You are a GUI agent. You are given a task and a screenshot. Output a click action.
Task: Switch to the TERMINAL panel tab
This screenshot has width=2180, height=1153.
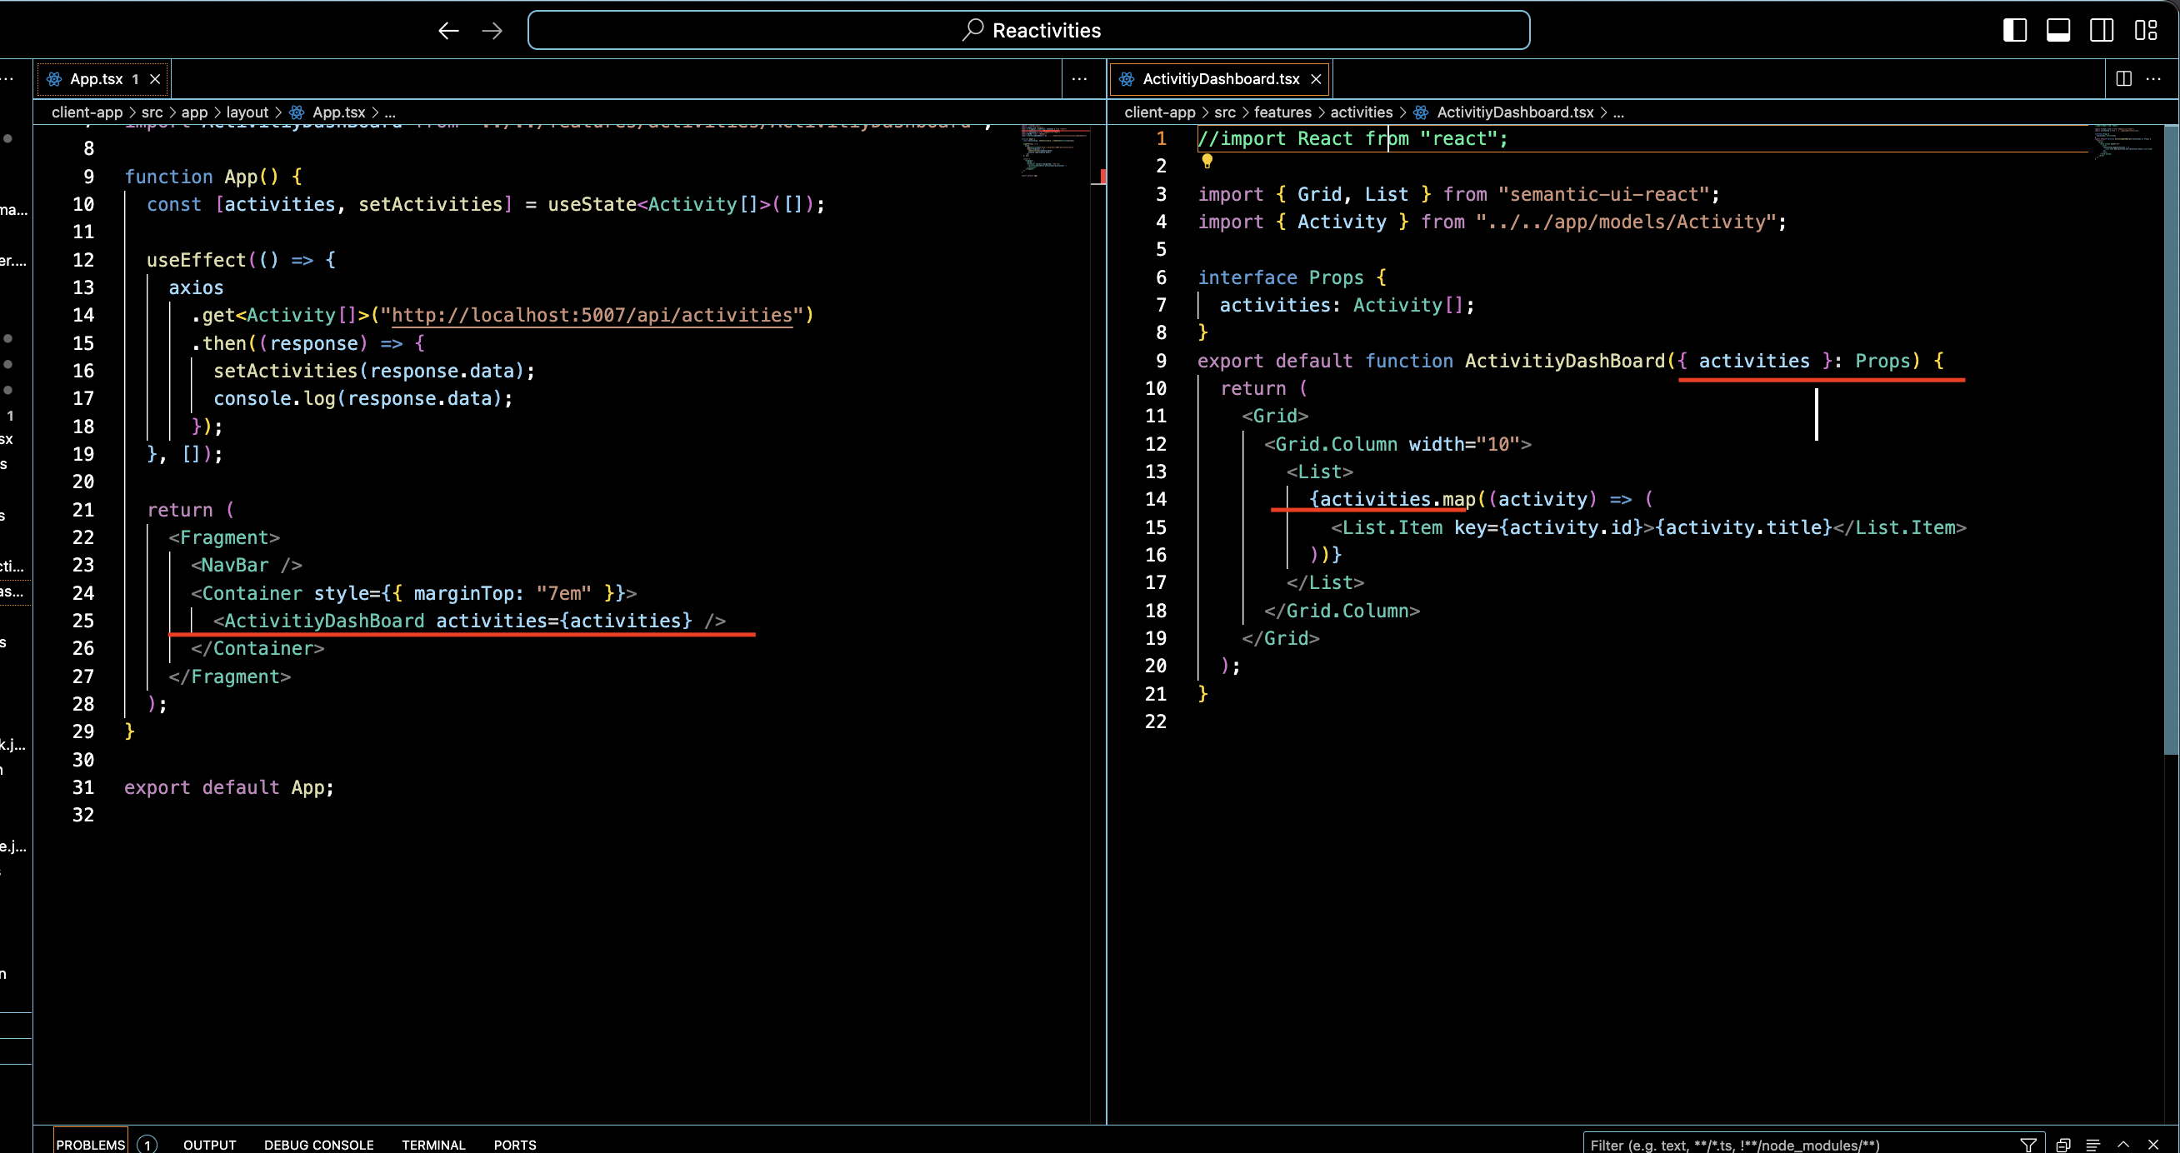[433, 1144]
